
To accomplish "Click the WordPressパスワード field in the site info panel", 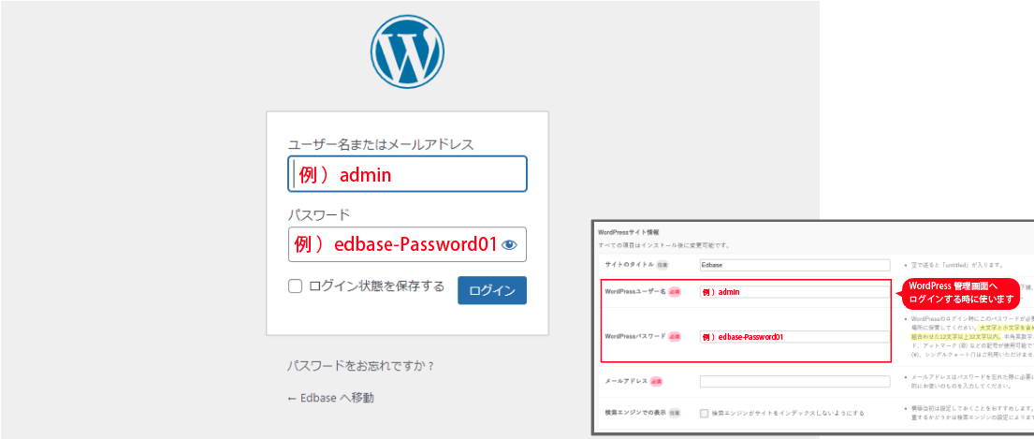I will pyautogui.click(x=794, y=337).
